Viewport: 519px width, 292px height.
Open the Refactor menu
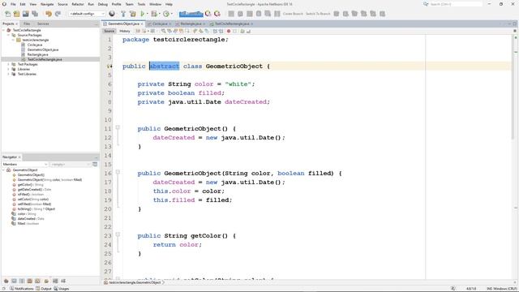tap(78, 4)
